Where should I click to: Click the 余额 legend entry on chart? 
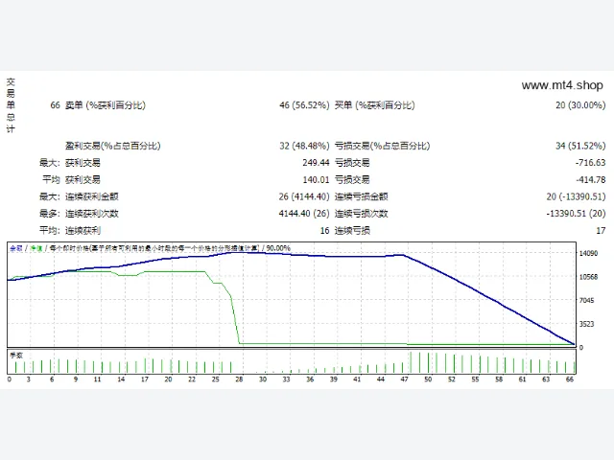(16, 248)
